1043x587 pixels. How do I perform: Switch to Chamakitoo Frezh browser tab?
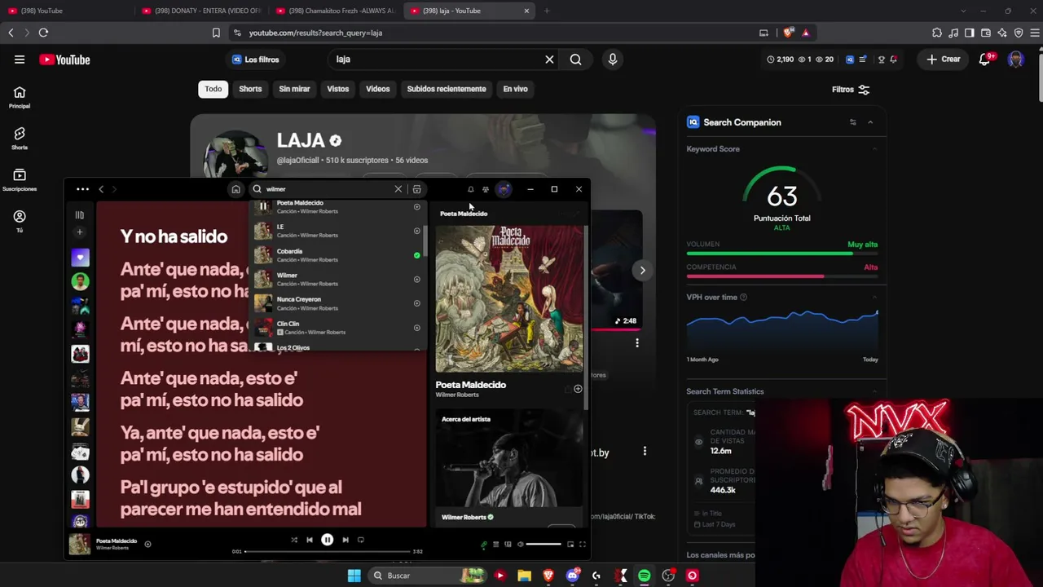pos(335,11)
